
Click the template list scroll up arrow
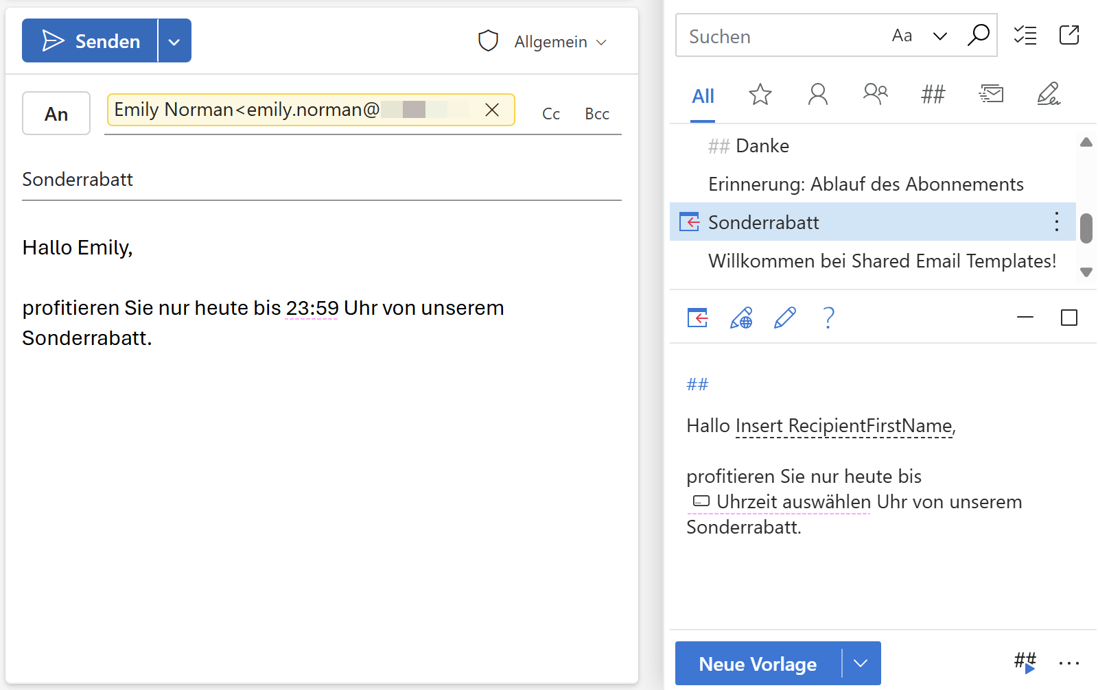click(1086, 142)
